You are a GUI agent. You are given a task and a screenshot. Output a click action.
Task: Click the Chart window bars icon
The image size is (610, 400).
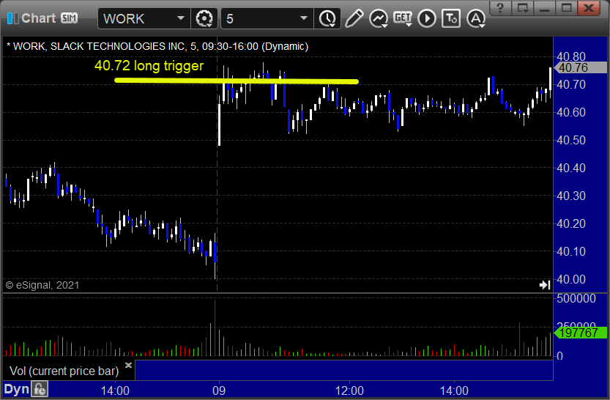[x=12, y=18]
